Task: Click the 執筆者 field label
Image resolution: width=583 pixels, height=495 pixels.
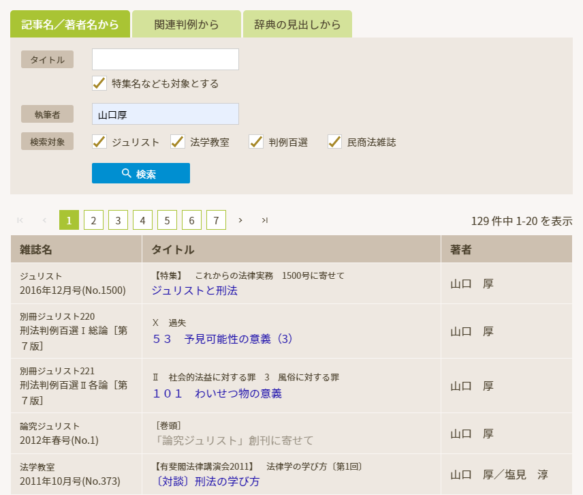Action: (47, 115)
